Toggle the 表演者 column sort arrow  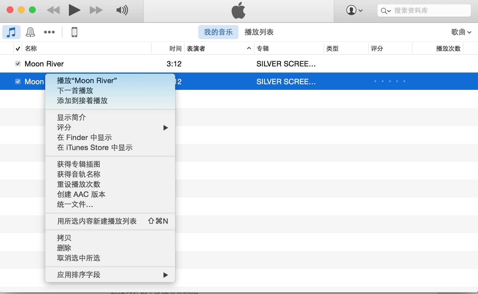click(x=249, y=48)
